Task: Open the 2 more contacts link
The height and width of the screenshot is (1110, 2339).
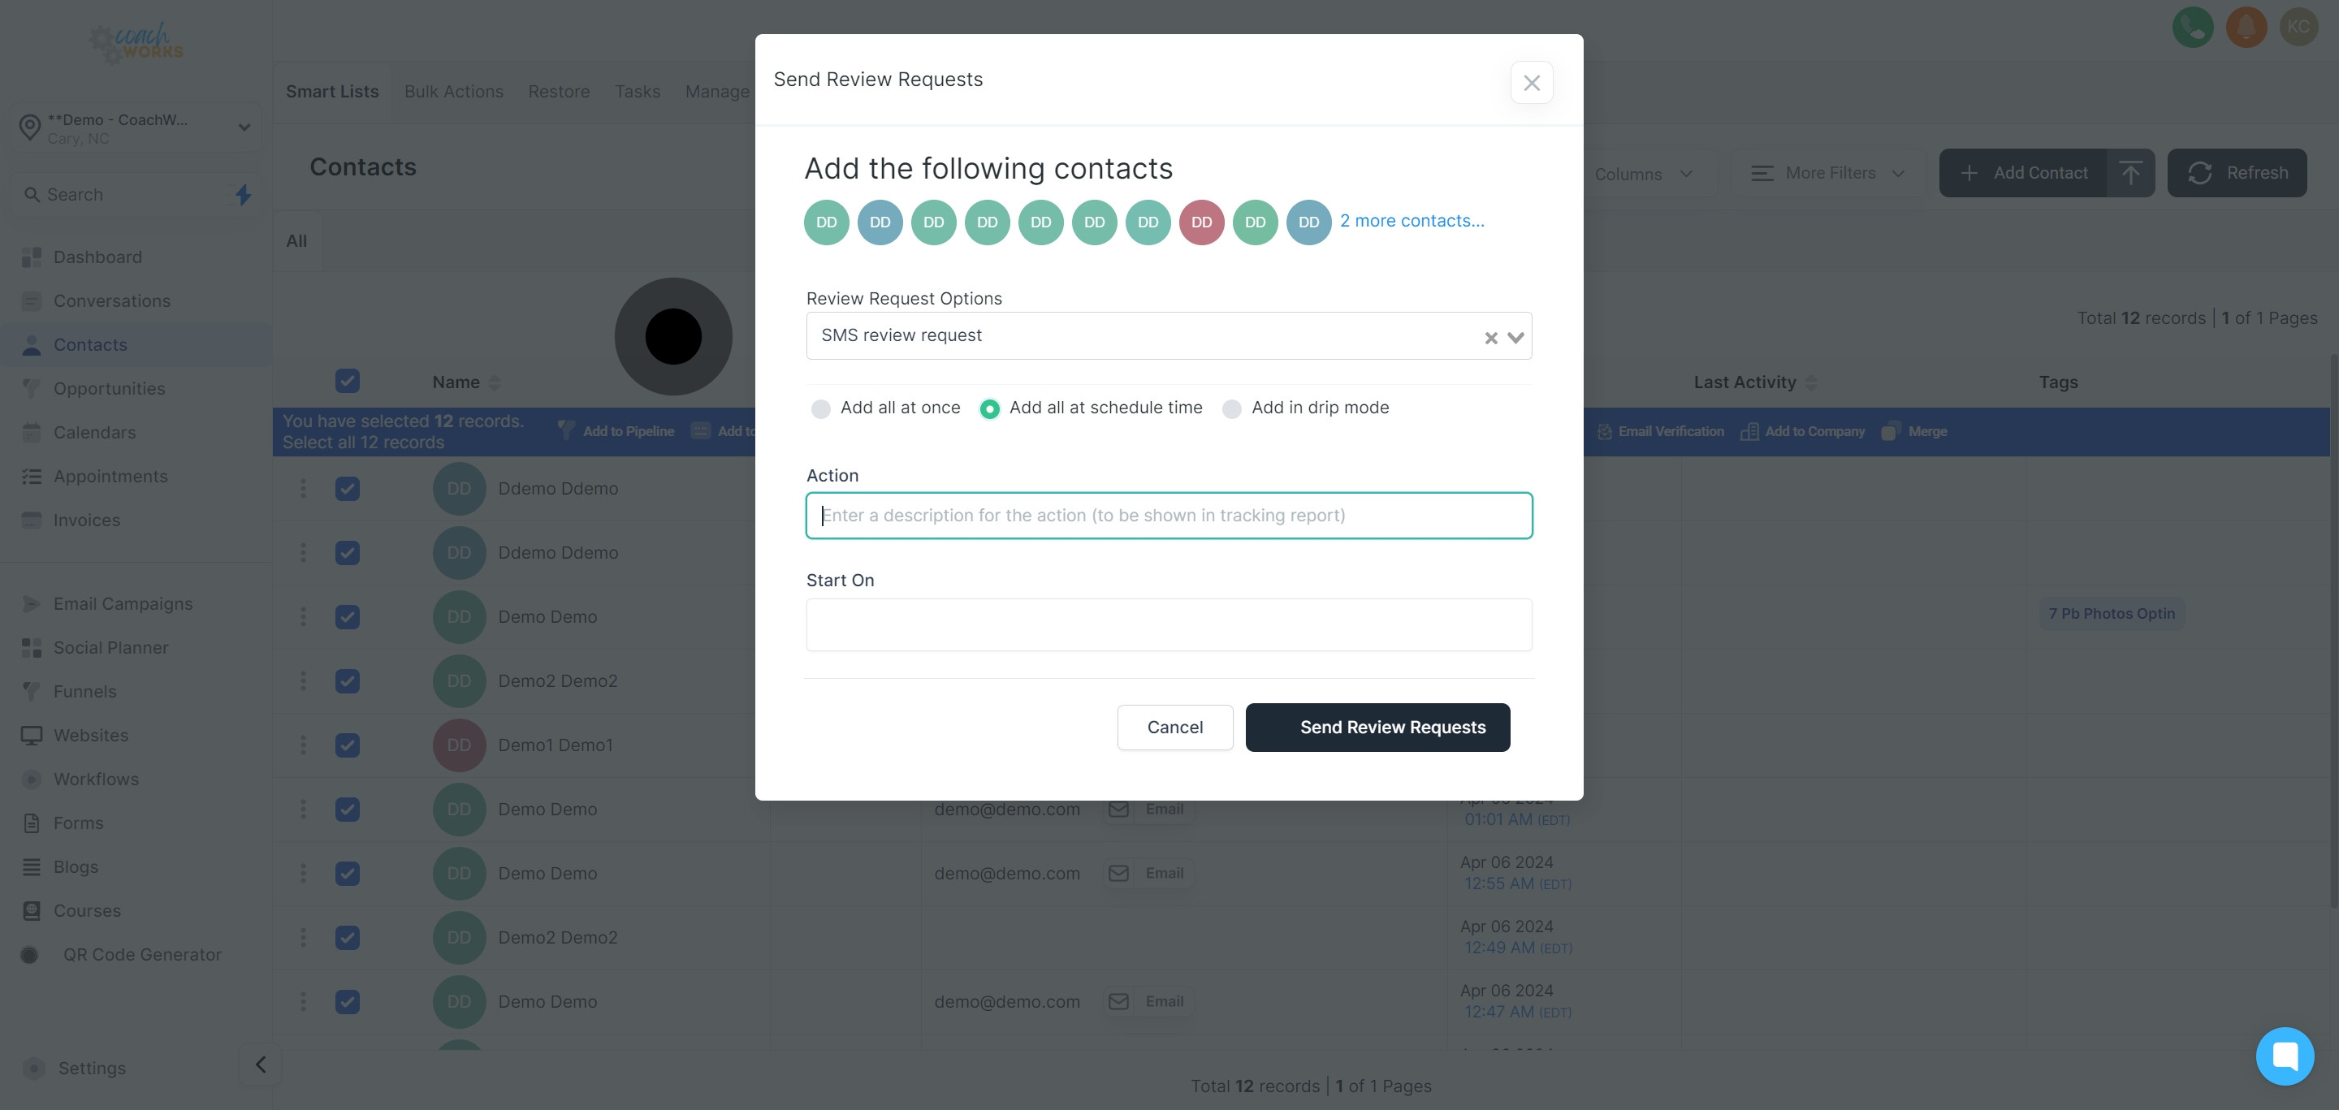Action: click(x=1412, y=221)
